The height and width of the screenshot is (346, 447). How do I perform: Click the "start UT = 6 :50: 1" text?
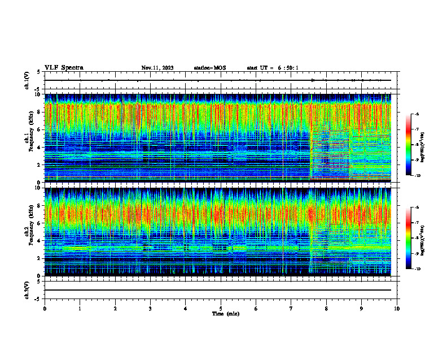tap(273, 68)
